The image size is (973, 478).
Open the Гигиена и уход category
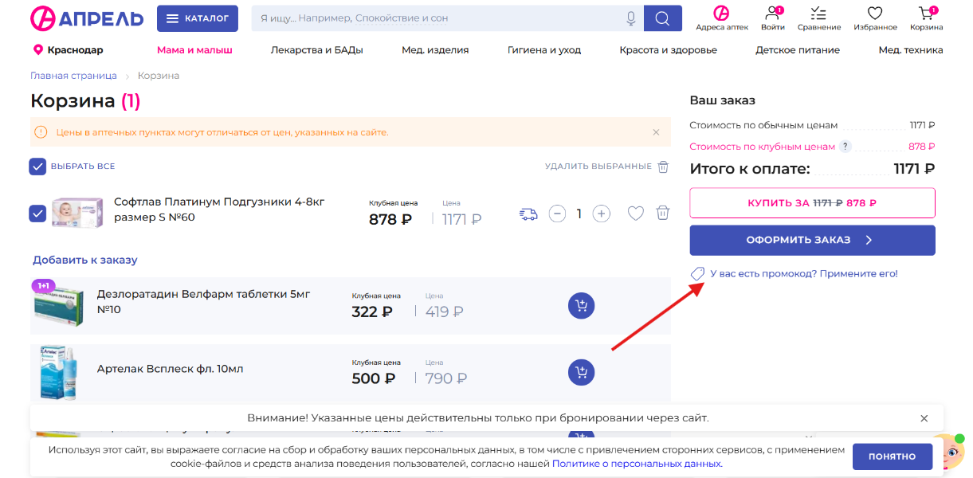pos(544,49)
